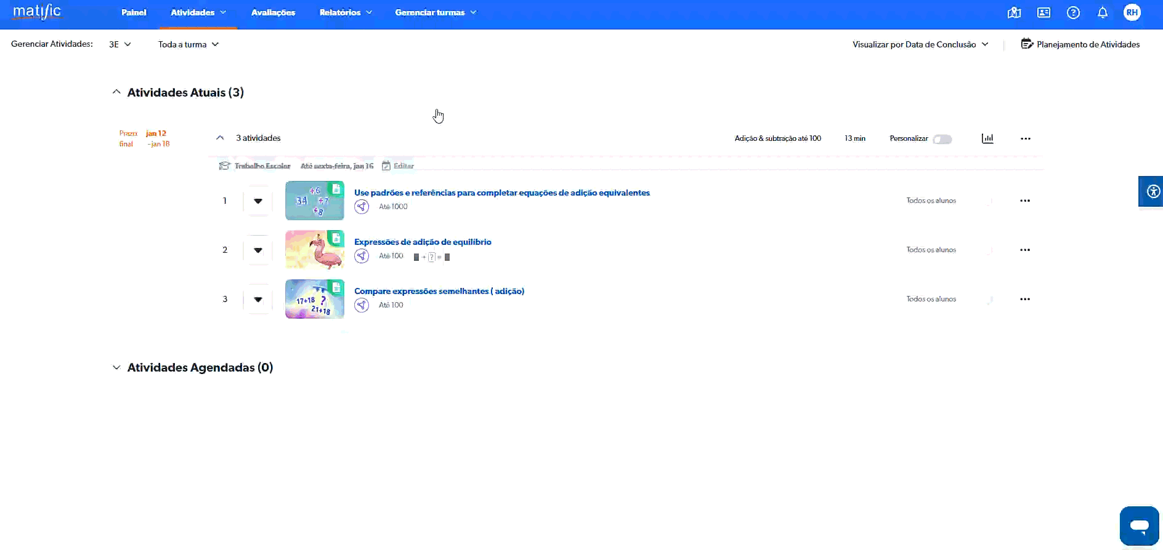This screenshot has height=550, width=1163.
Task: Click the ID card icon in header
Action: [1043, 13]
